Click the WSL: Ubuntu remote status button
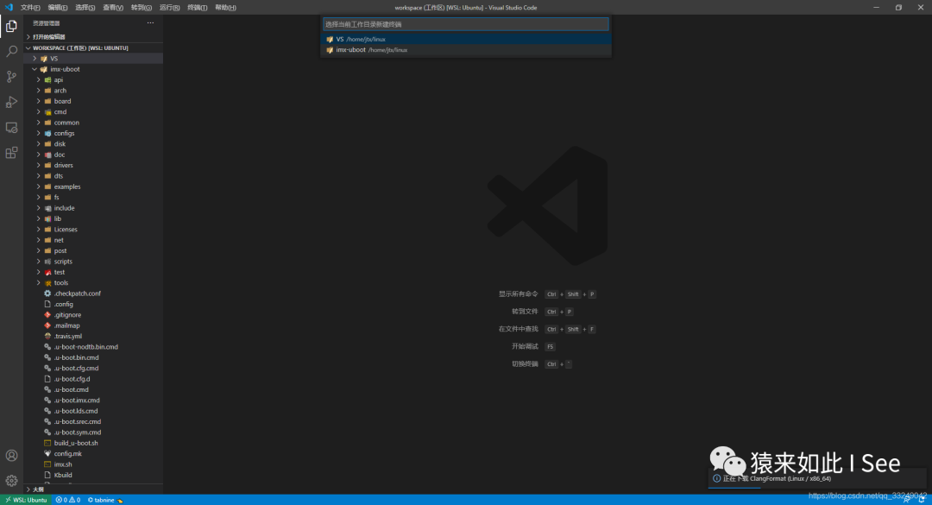932x505 pixels. pyautogui.click(x=25, y=500)
